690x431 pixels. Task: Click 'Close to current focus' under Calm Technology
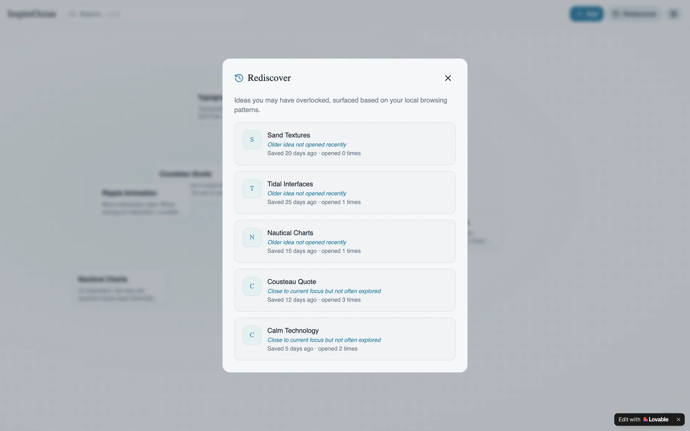295,340
